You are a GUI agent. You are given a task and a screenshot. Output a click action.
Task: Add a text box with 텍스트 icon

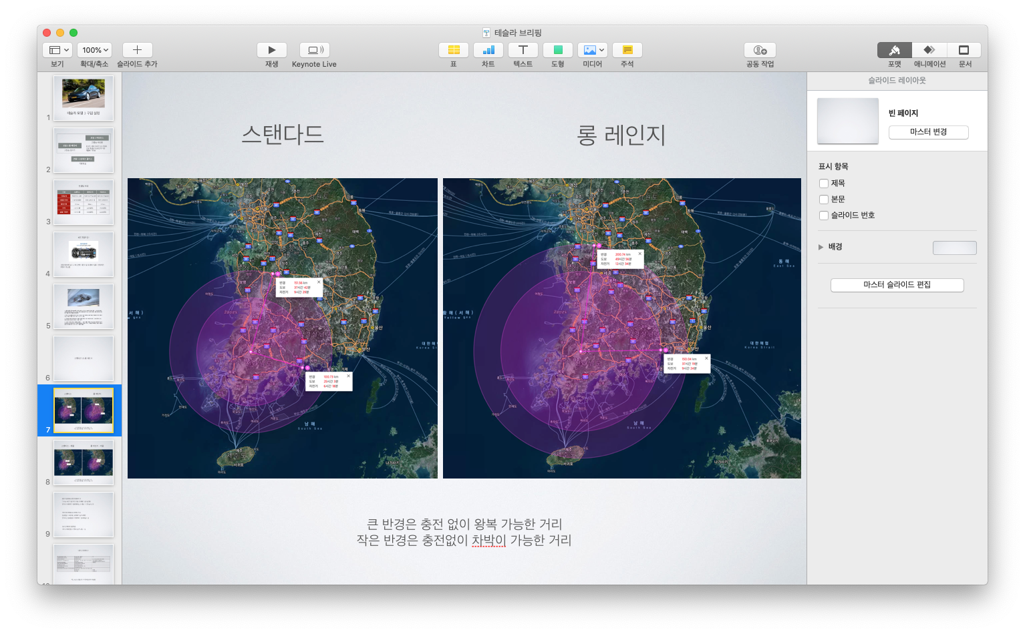point(523,50)
